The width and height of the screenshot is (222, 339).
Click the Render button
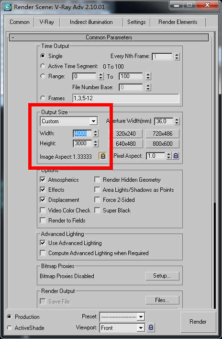coord(198,322)
